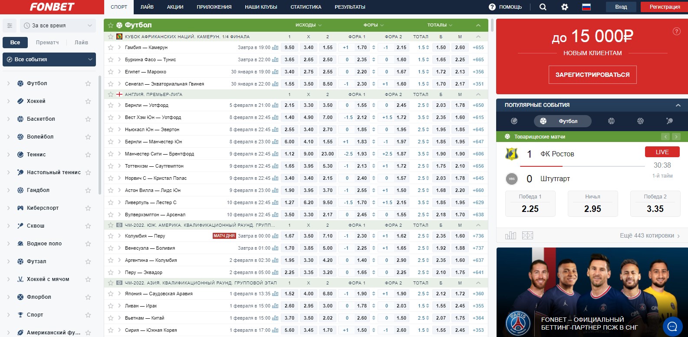Screen dimensions: 688x337
Task: Favorite Теннис in the sidebar with star
Action: [x=88, y=155]
